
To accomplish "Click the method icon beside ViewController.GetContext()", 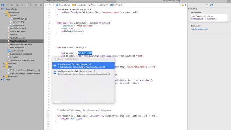I will pos(55,65).
